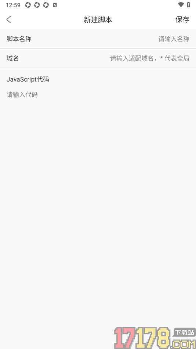This screenshot has width=196, height=349.
Task: Tap the battery charging icon
Action: (x=189, y=5)
